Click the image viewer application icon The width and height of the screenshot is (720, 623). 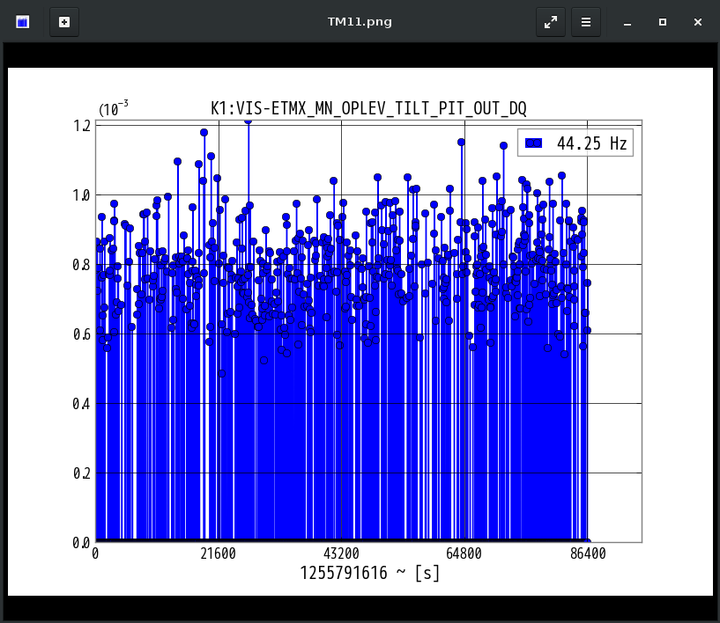point(23,22)
